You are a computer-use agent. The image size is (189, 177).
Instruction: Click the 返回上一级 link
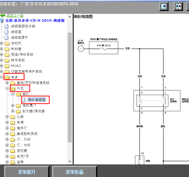click(15, 15)
